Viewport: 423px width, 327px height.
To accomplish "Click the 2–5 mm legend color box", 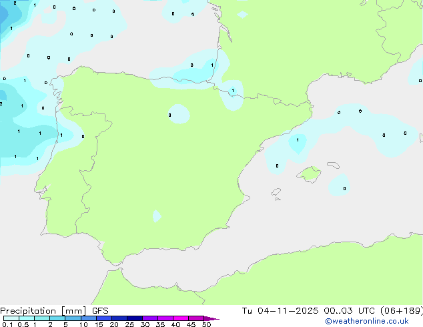I will 57,318.
